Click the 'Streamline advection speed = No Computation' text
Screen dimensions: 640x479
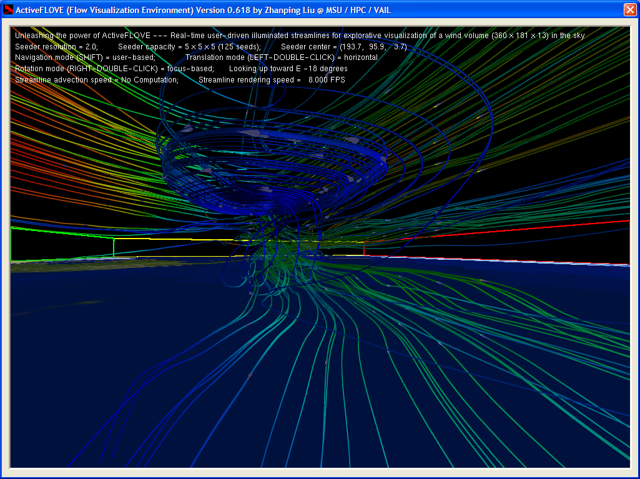(97, 80)
